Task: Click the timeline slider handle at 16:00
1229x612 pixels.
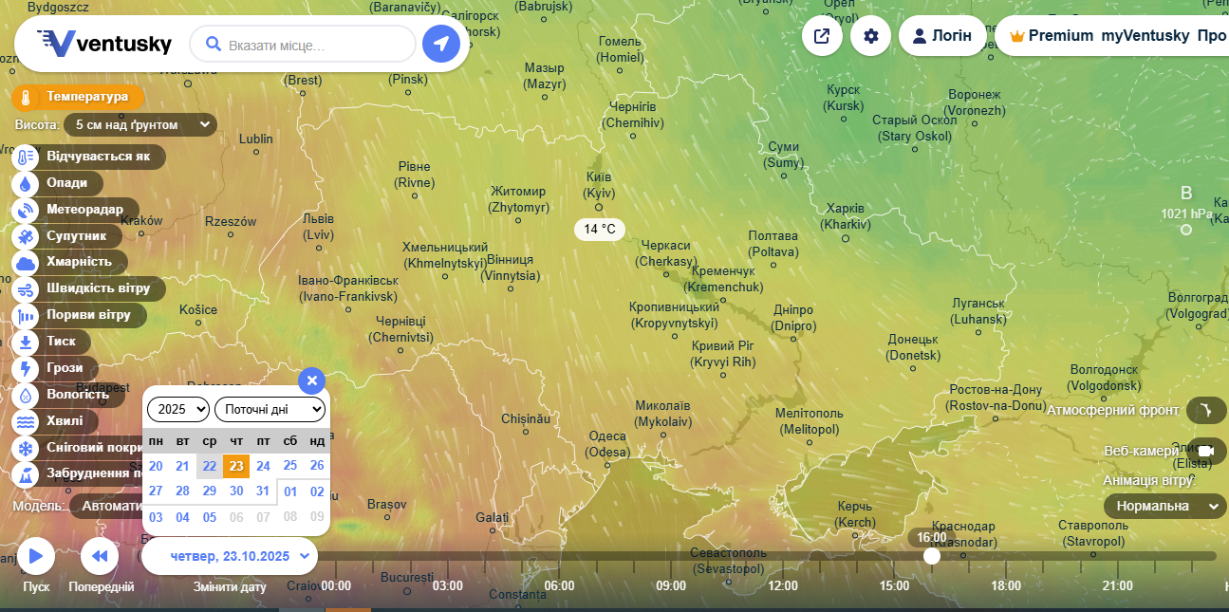Action: pyautogui.click(x=932, y=556)
